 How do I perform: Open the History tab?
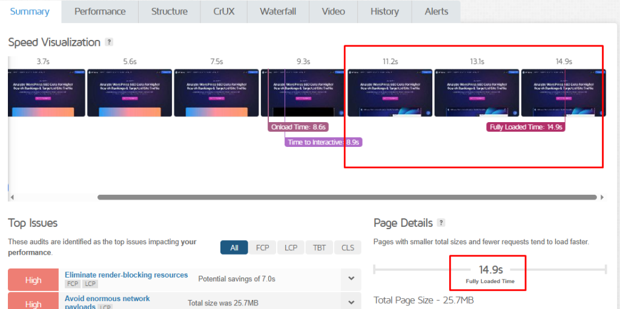(384, 11)
